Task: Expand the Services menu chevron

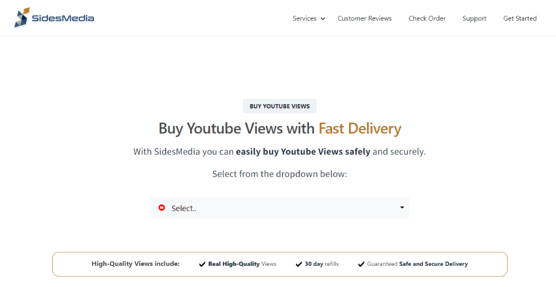Action: click(323, 19)
